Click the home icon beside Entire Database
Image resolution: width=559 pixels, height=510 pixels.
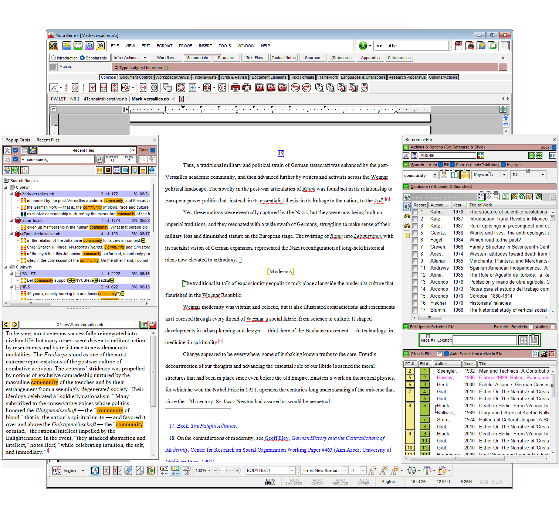(407, 197)
